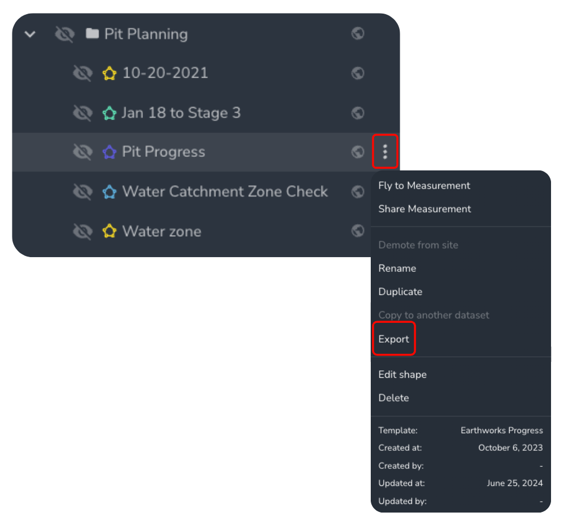Toggle visibility of Water zone measurement
This screenshot has width=572, height=525.
(x=83, y=231)
